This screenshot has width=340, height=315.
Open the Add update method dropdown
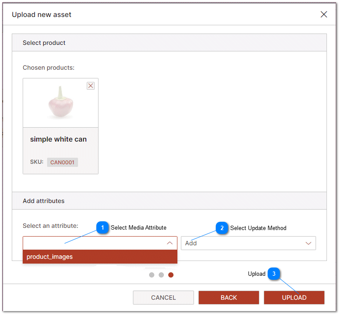tap(248, 243)
